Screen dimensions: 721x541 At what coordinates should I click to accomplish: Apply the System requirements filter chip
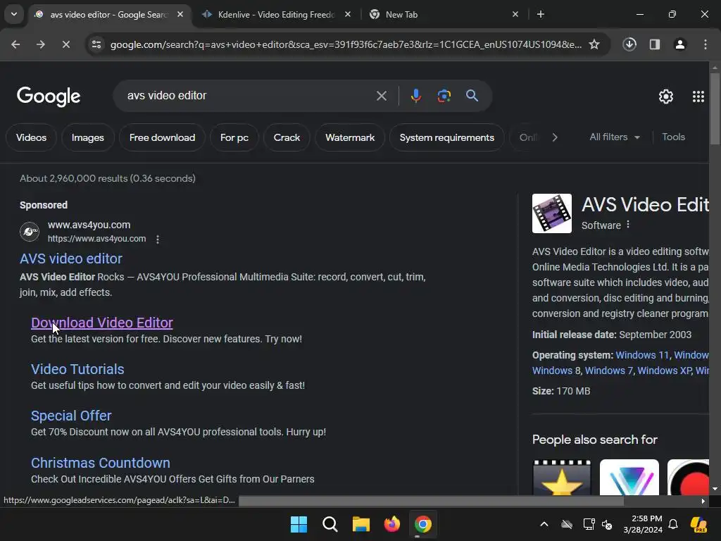pyautogui.click(x=447, y=137)
